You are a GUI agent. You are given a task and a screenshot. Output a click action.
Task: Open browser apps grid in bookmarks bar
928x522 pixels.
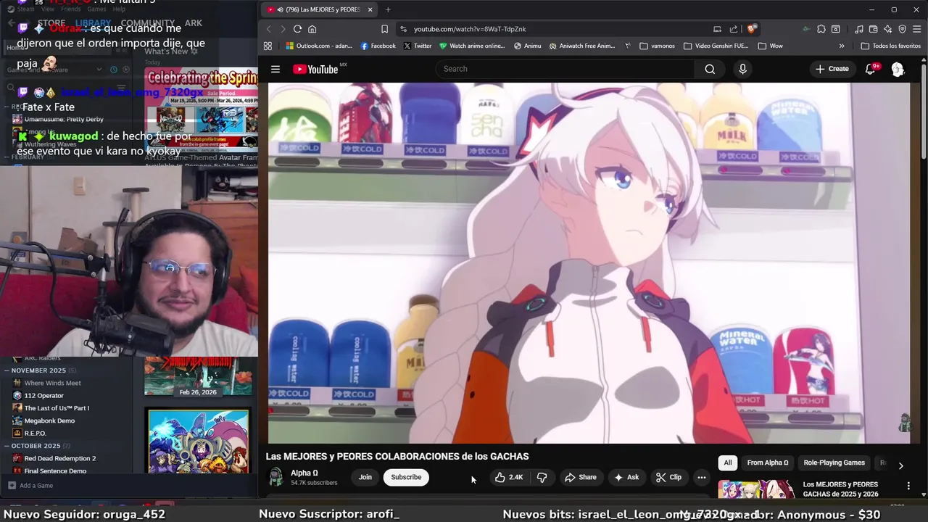pos(268,46)
